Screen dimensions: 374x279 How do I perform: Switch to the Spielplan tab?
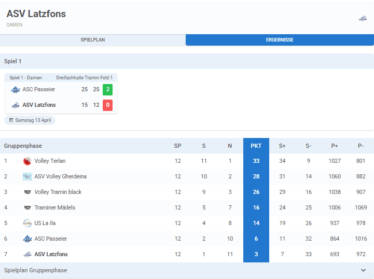pyautogui.click(x=93, y=40)
